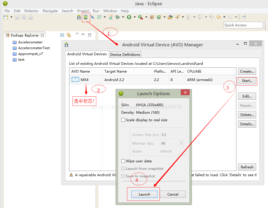The width and height of the screenshot is (268, 208).
Task: Click the New file toolbar icon
Action: point(6,17)
